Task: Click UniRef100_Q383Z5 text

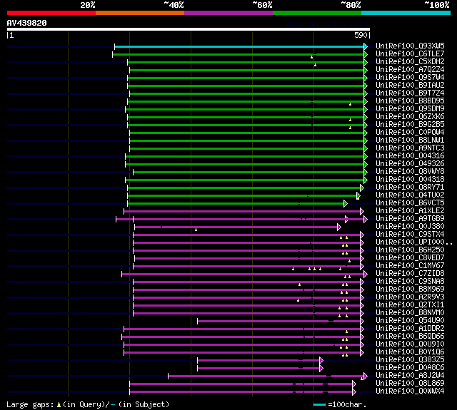Action: [410, 360]
